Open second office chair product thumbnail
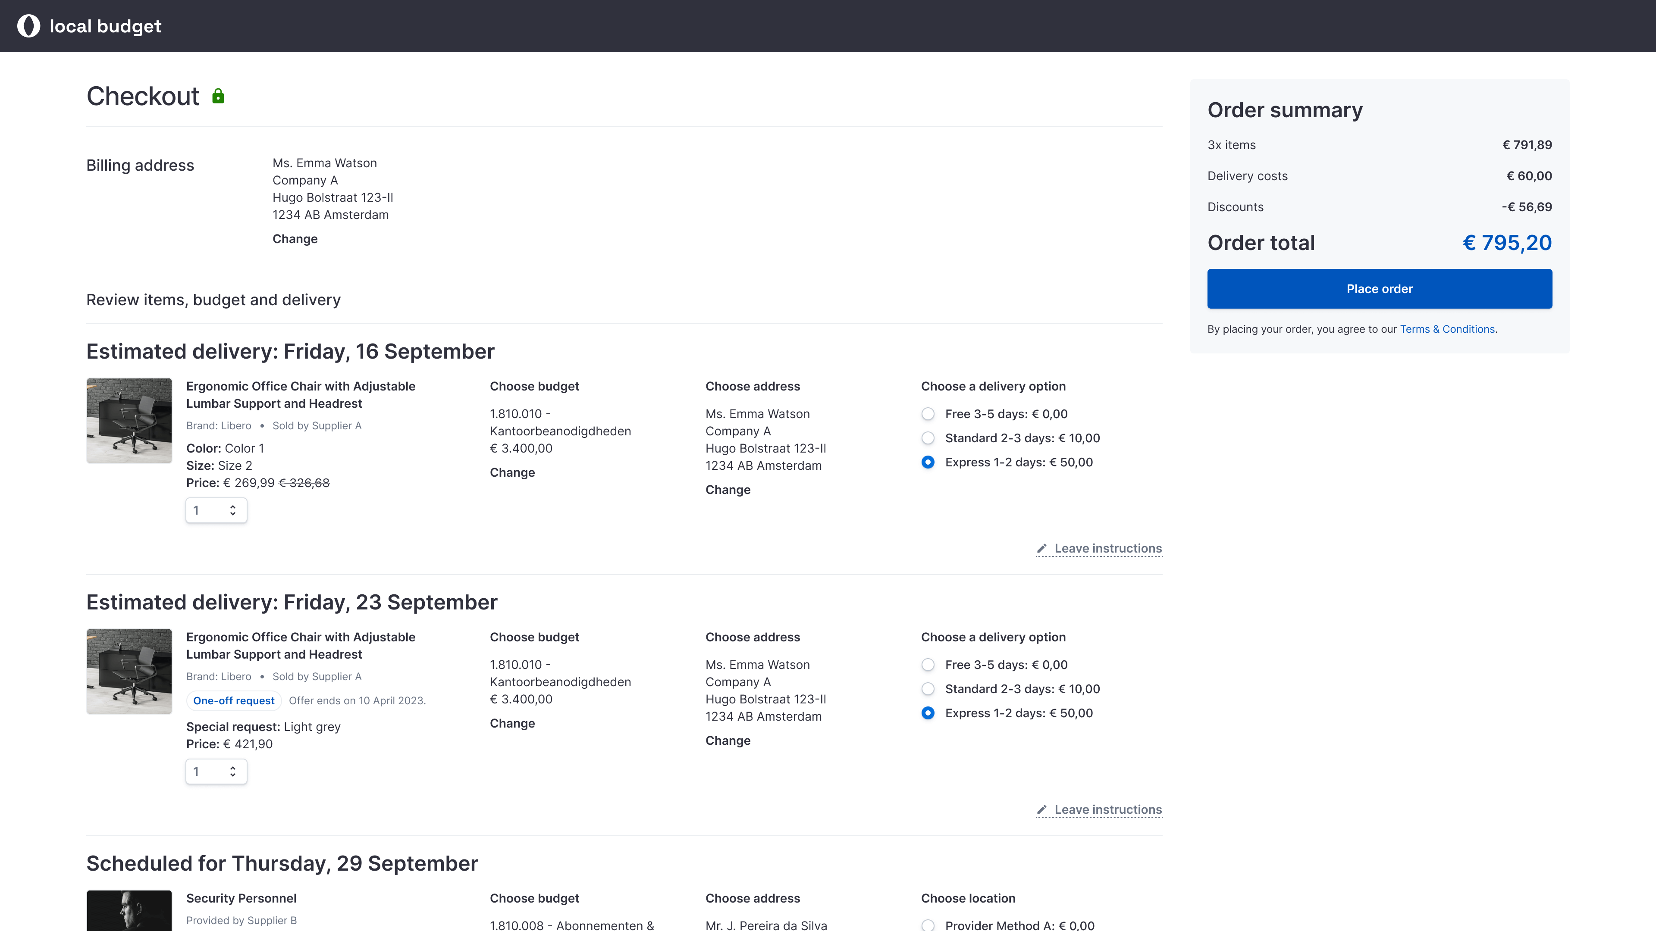 click(129, 672)
